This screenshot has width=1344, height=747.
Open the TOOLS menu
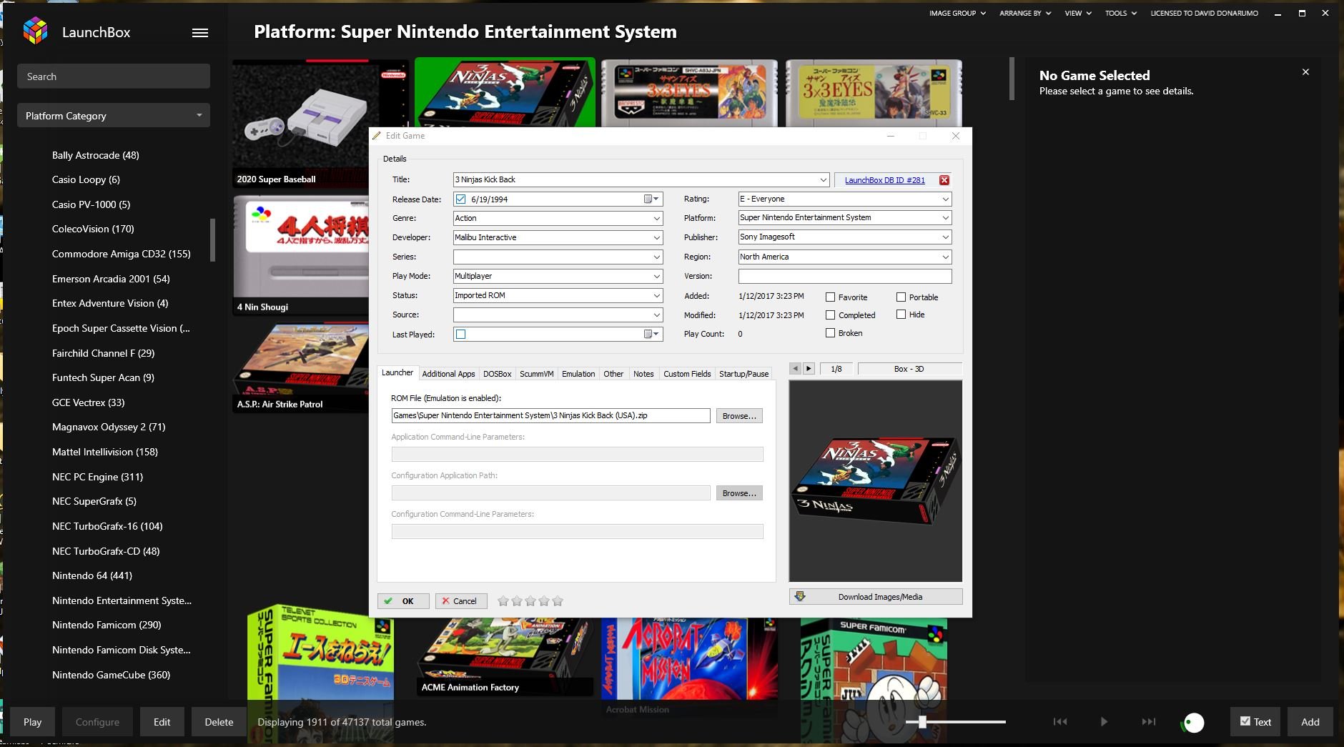point(1120,13)
